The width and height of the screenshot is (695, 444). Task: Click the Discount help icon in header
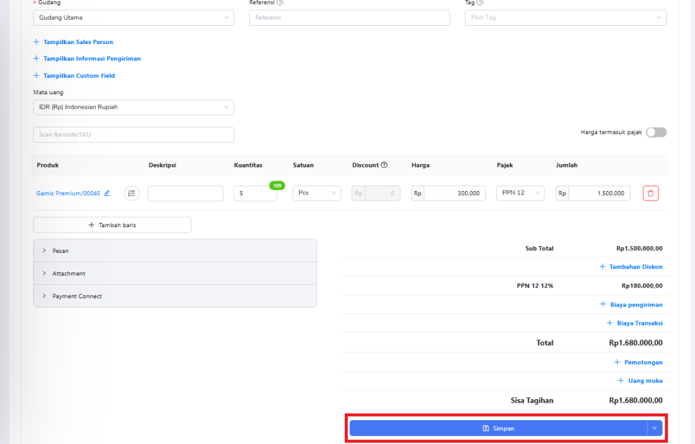click(384, 165)
